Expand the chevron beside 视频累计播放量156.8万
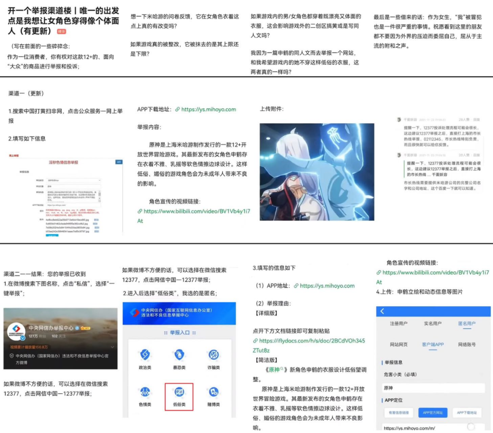This screenshot has height=433, width=493. tap(112, 347)
